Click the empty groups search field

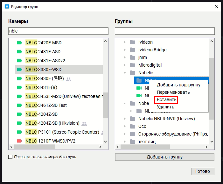coord(165,31)
